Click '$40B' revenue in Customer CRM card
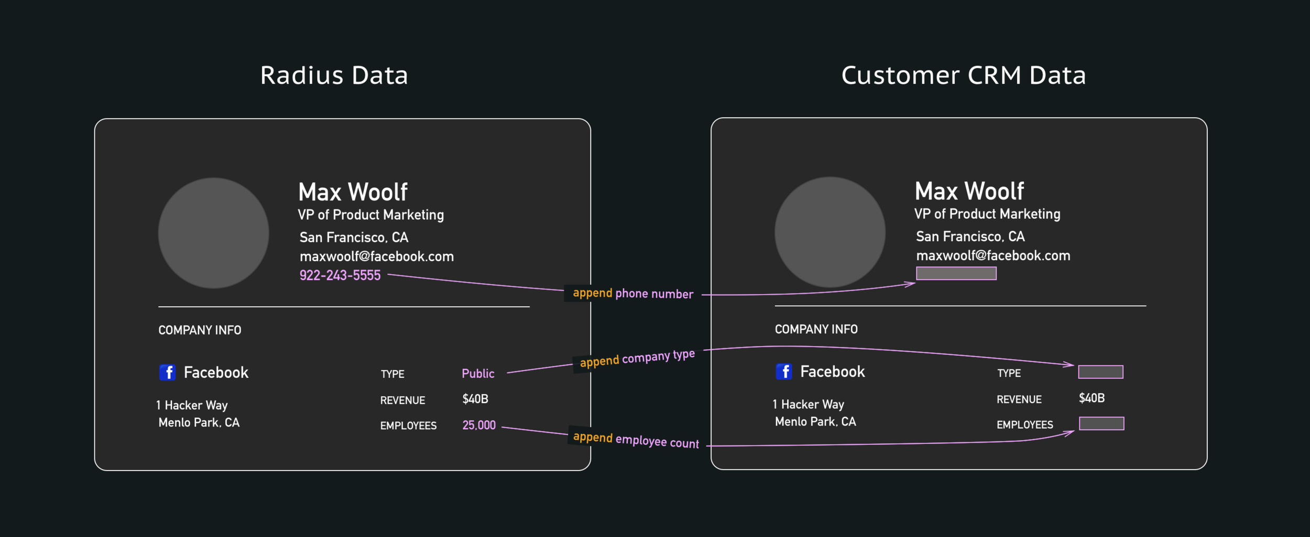The width and height of the screenshot is (1310, 537). pyautogui.click(x=1091, y=398)
